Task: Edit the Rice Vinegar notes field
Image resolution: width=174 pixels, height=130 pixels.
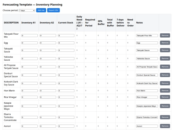Action: [x=147, y=97]
